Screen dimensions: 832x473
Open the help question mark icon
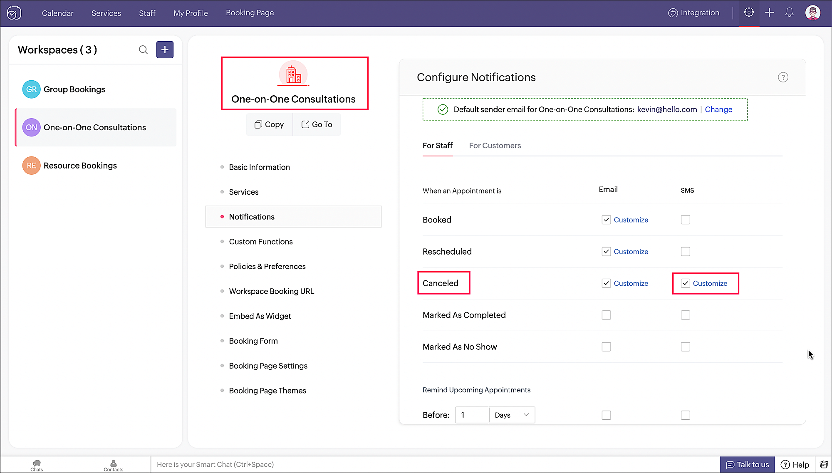(x=783, y=77)
